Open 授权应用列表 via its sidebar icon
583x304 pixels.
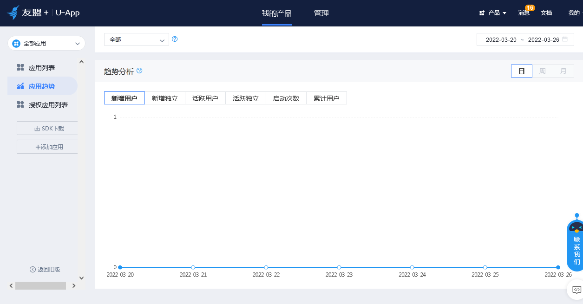[20, 104]
